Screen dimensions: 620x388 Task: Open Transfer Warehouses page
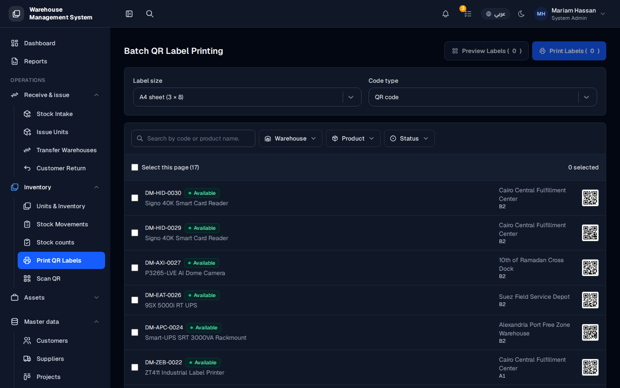[x=61, y=150]
